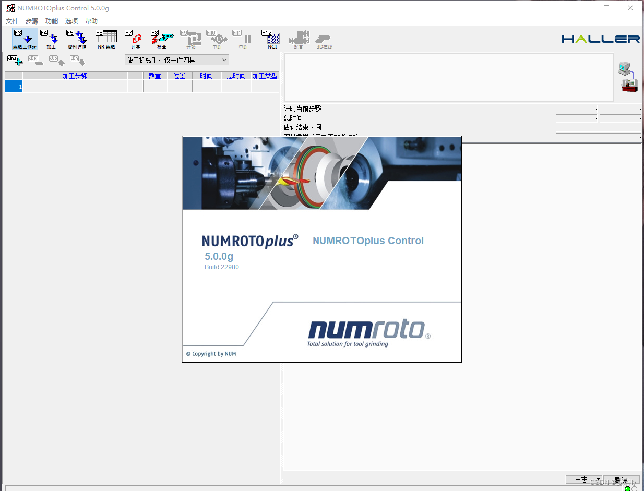Click the HALLER logo
Screen dimensions: 644x491
[x=601, y=39]
